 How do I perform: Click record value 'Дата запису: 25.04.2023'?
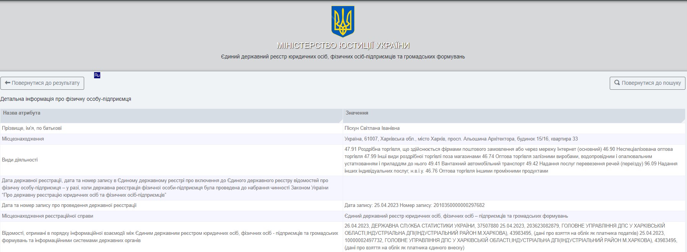pos(415,205)
